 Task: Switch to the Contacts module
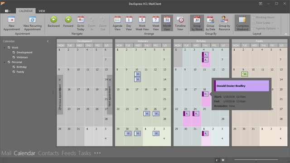tap(48, 153)
